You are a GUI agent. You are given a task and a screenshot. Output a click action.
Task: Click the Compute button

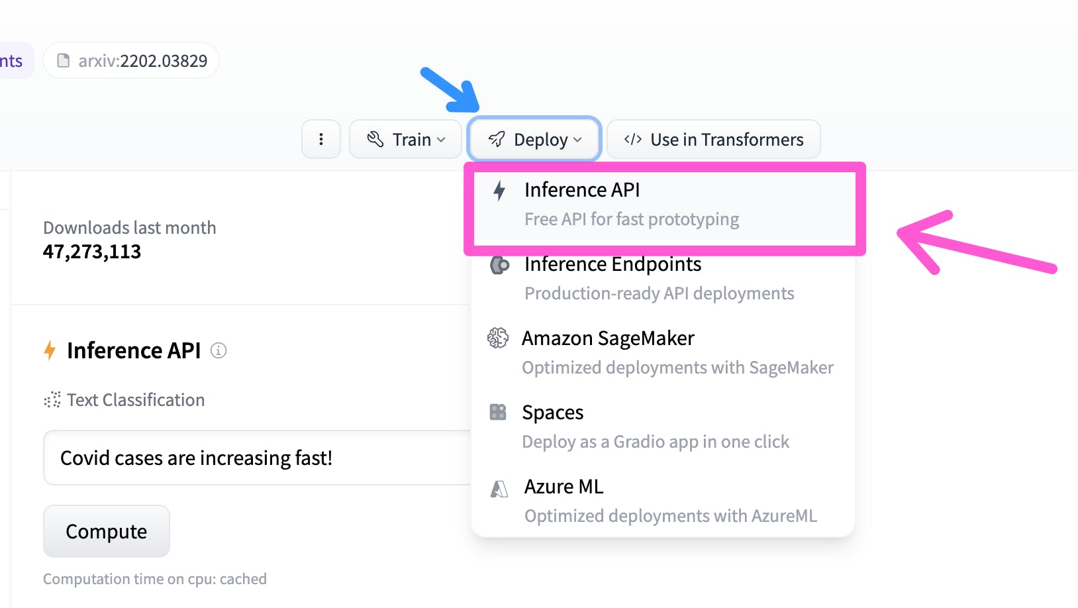pyautogui.click(x=107, y=531)
